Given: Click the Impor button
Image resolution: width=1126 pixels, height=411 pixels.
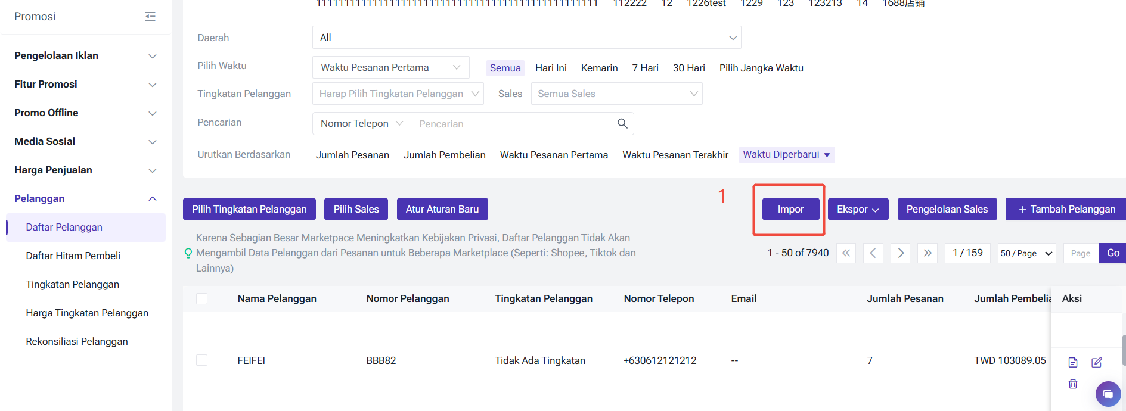Looking at the screenshot, I should pyautogui.click(x=790, y=209).
